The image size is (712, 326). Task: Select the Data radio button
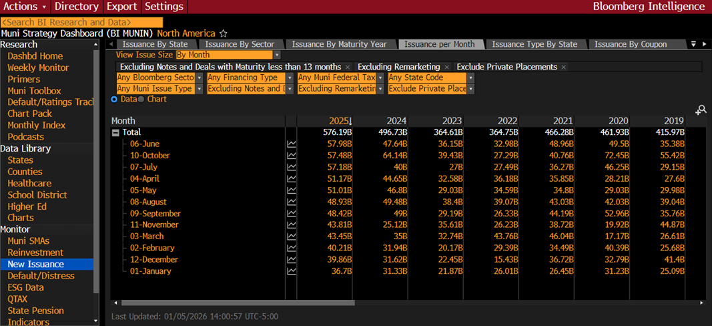pyautogui.click(x=114, y=99)
